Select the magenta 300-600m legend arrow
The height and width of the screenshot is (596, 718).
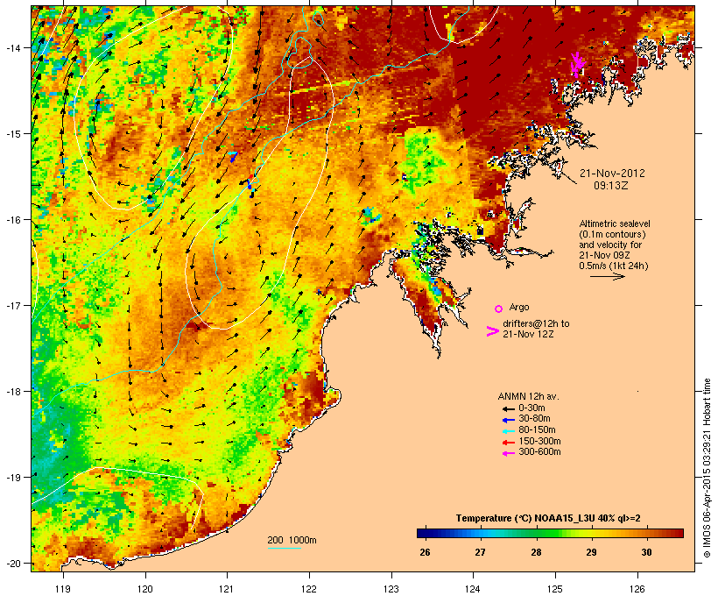pos(508,453)
